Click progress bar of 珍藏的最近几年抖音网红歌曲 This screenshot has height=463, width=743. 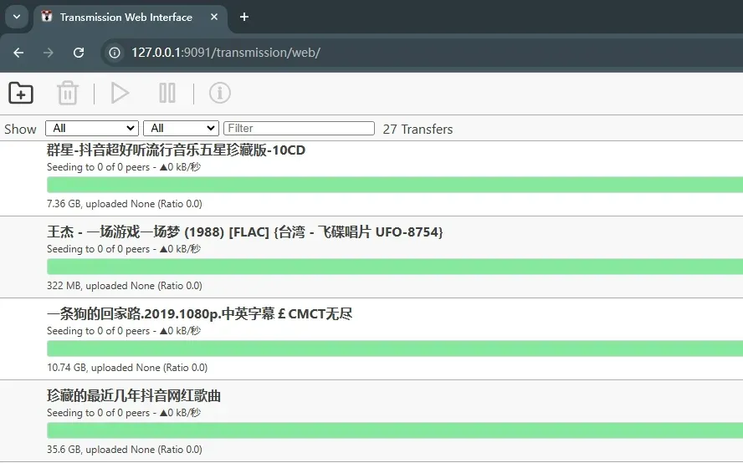(393, 430)
